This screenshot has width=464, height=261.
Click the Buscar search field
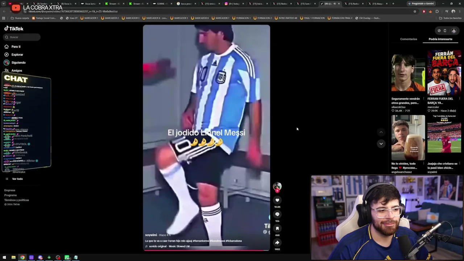pyautogui.click(x=22, y=37)
